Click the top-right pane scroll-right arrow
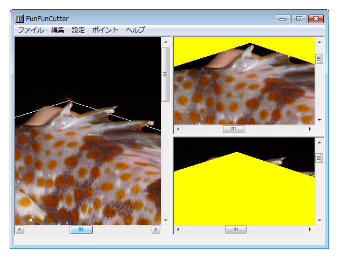The width and height of the screenshot is (340, 260). [310, 129]
